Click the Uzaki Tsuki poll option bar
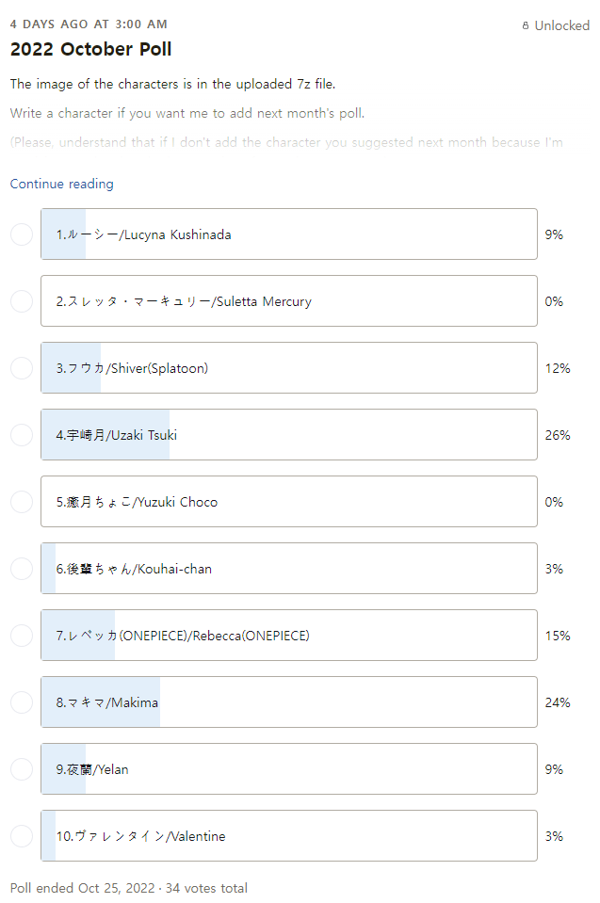This screenshot has height=903, width=600. coord(288,435)
